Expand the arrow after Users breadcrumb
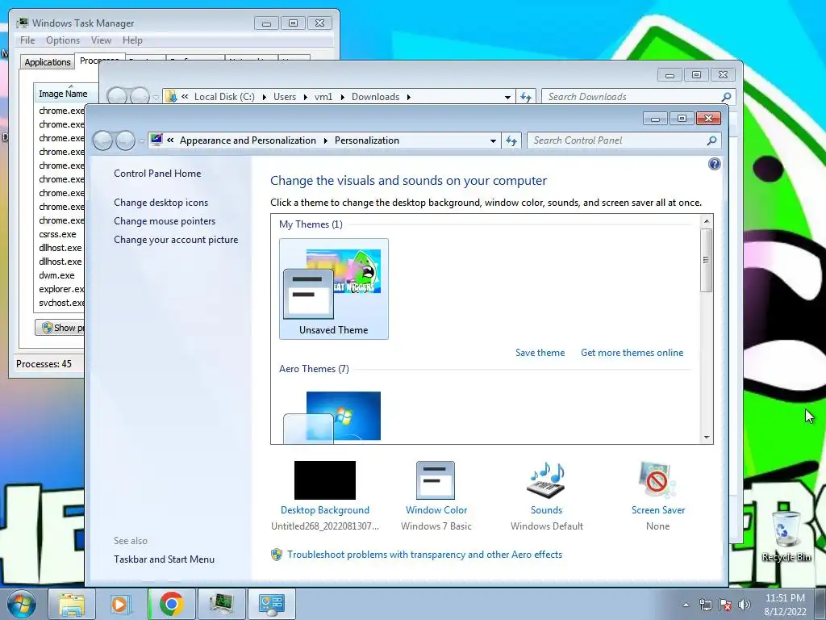The height and width of the screenshot is (620, 826). click(305, 97)
